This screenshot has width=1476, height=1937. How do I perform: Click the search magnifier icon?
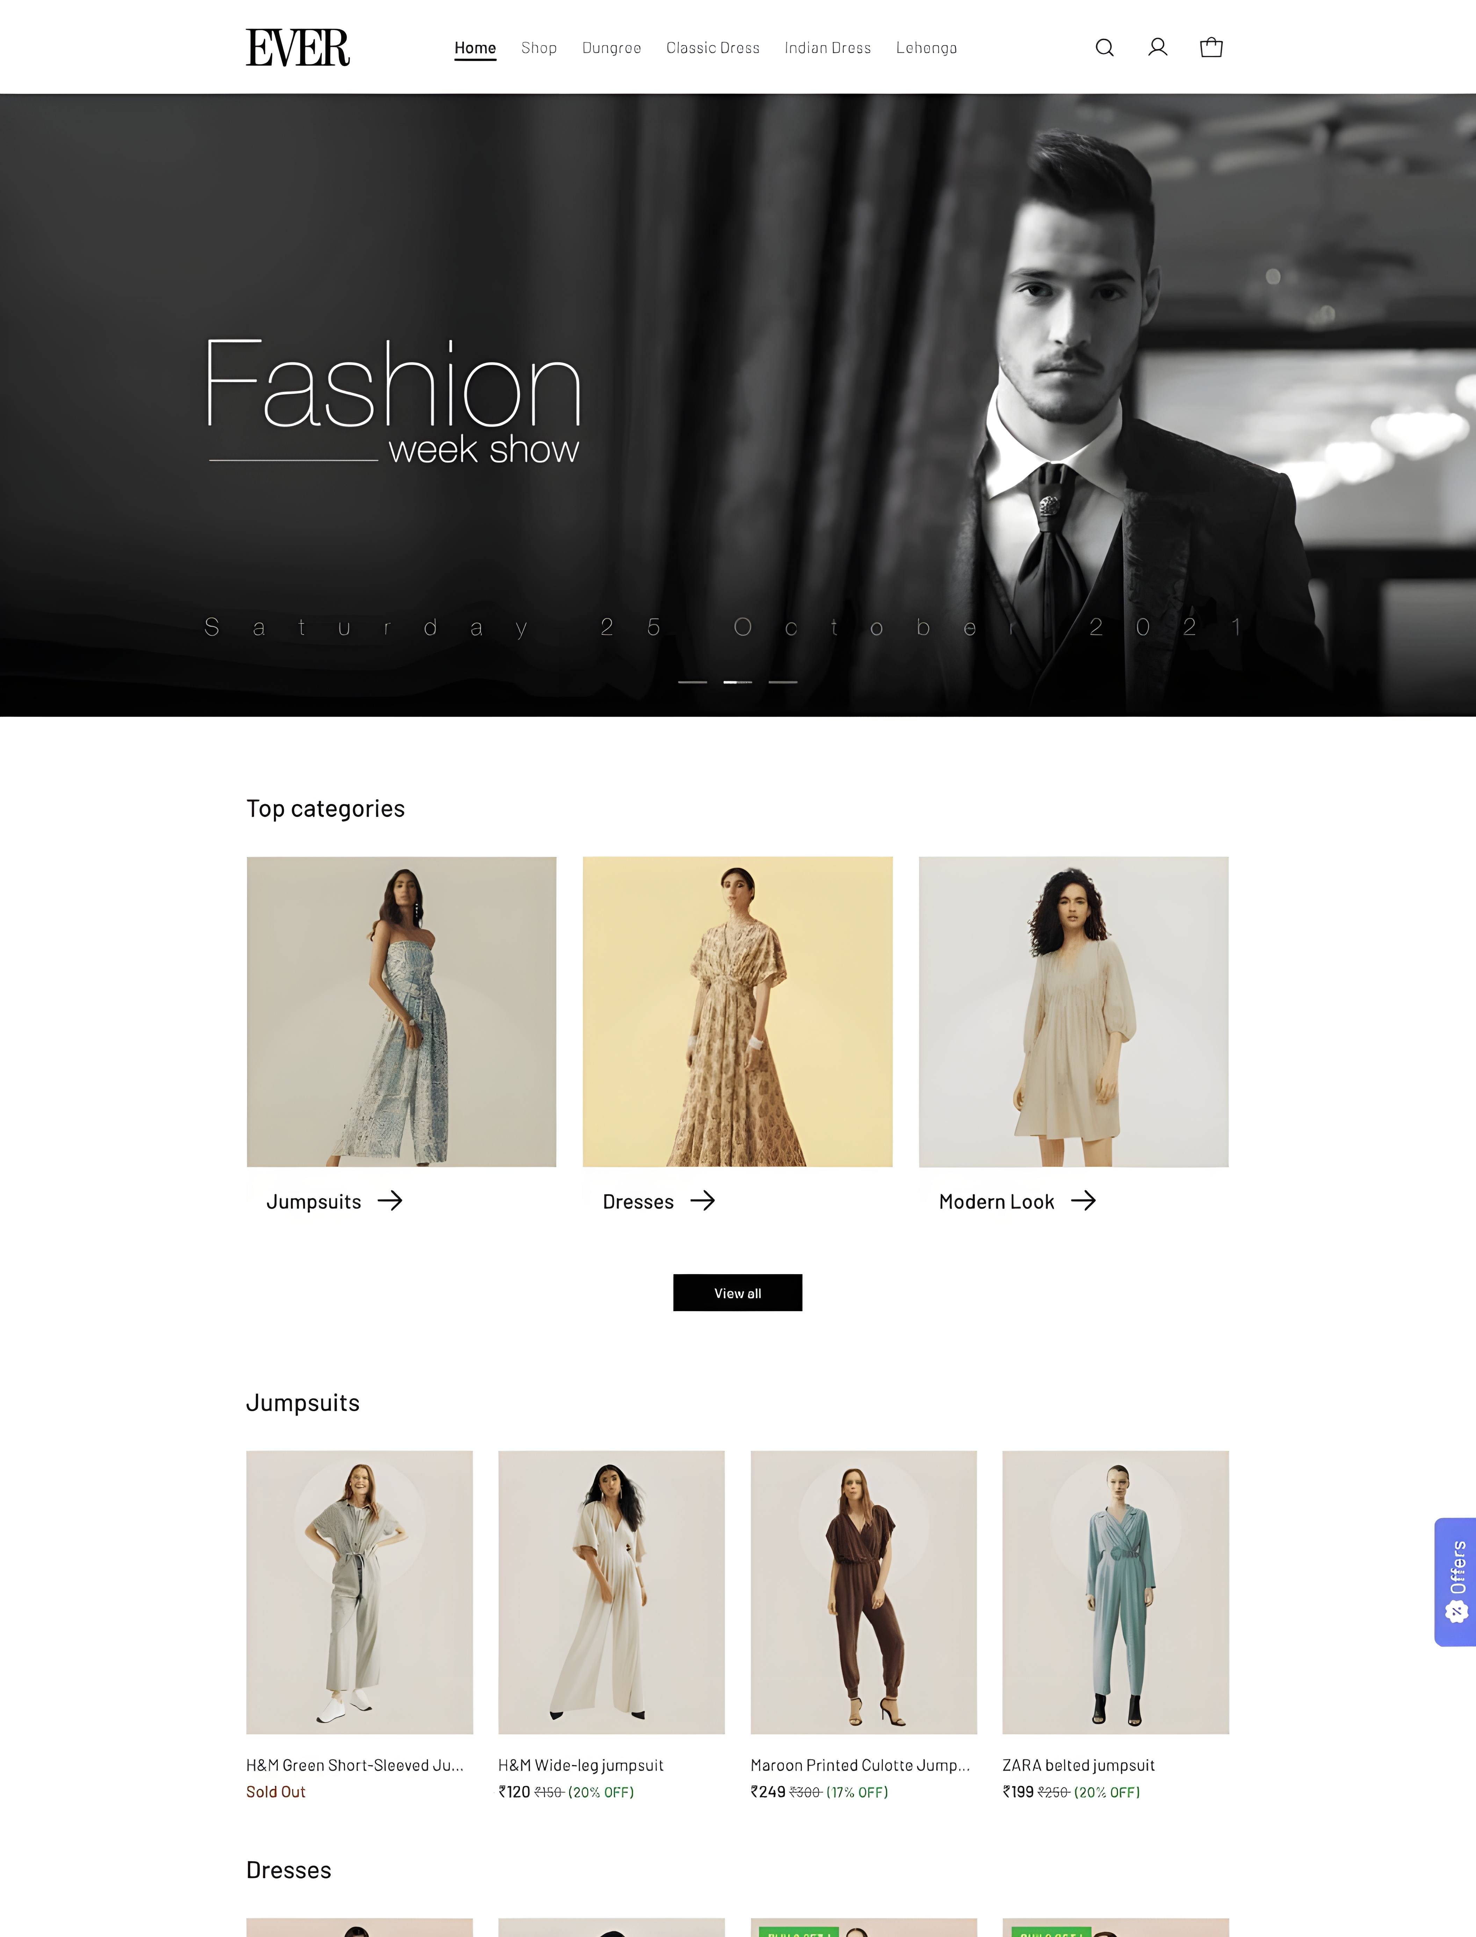(x=1104, y=48)
